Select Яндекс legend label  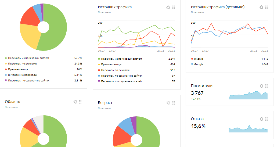pyautogui.click(x=199, y=59)
